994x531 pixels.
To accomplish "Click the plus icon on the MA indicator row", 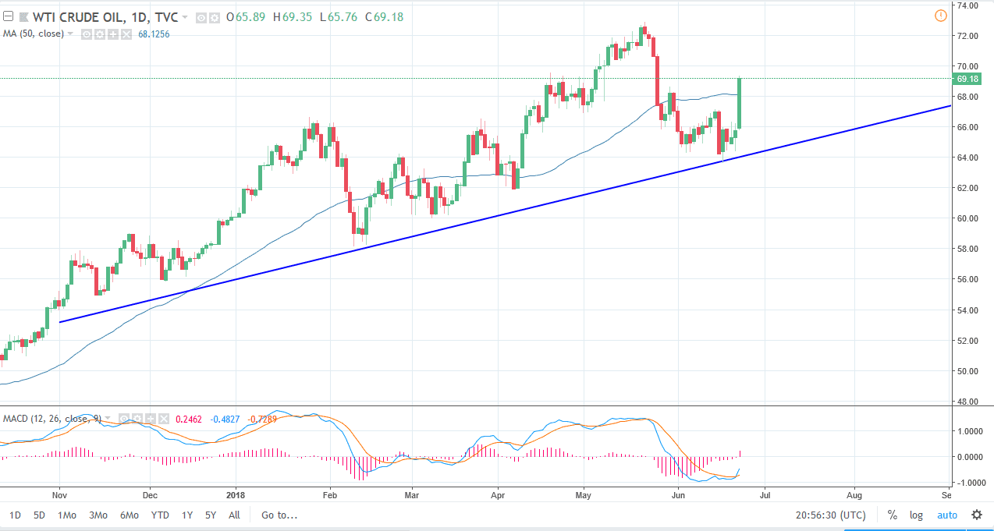I will (x=112, y=34).
